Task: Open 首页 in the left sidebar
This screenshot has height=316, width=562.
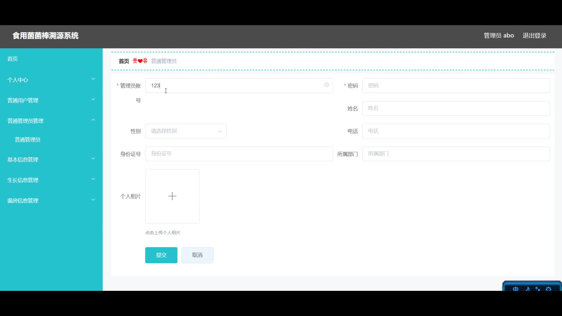Action: pos(13,59)
